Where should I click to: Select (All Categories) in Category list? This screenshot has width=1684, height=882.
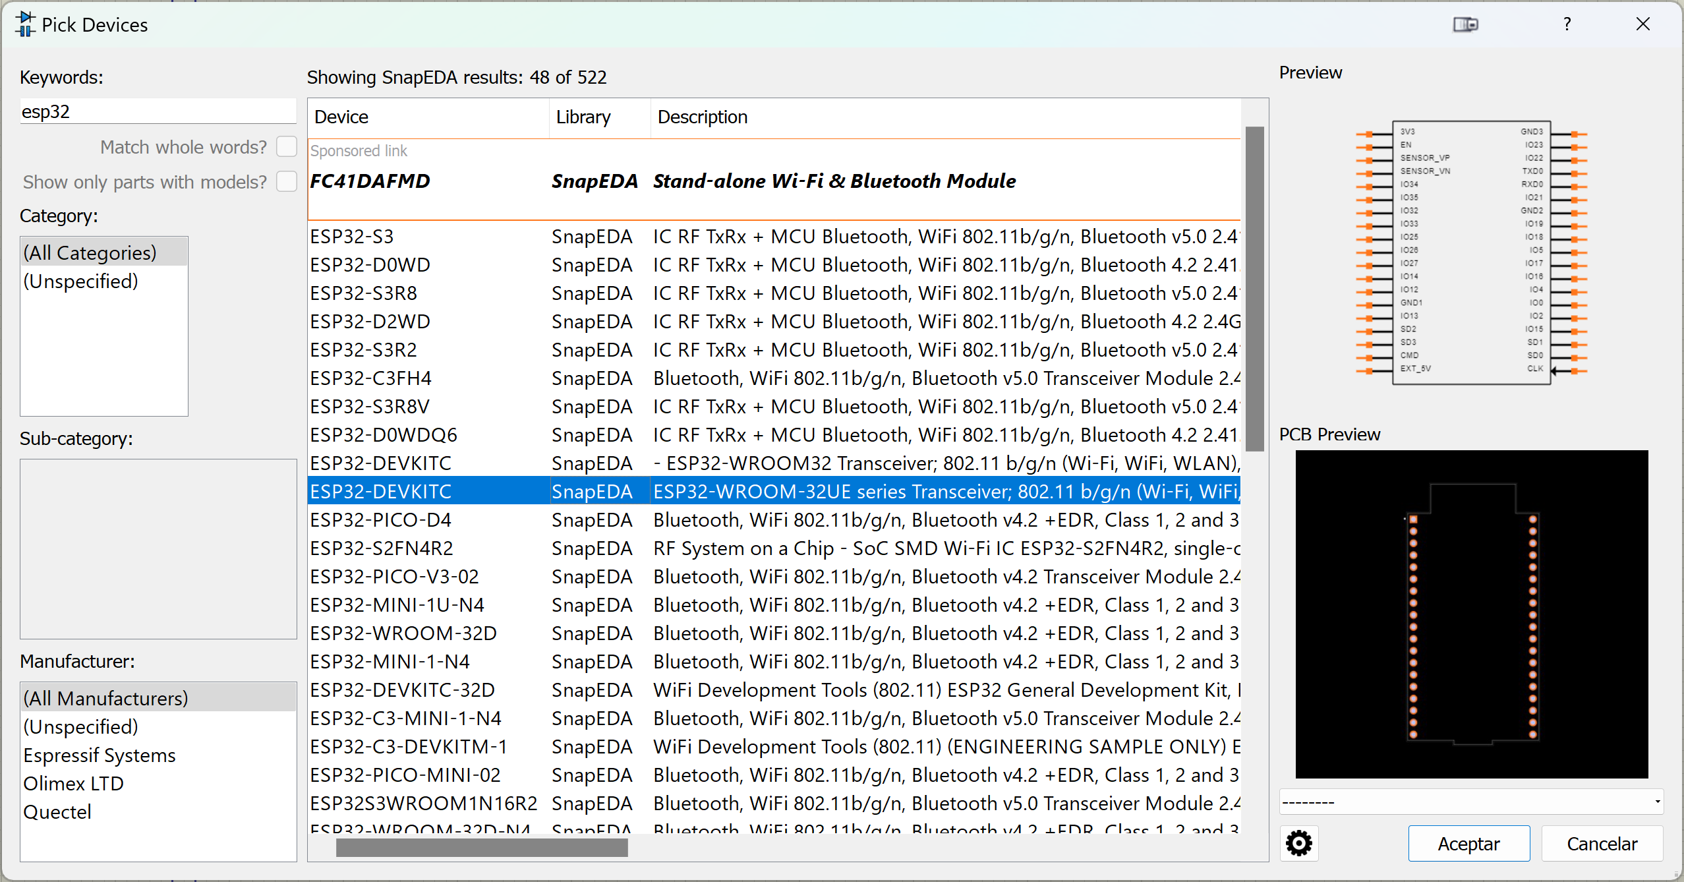[x=104, y=252]
